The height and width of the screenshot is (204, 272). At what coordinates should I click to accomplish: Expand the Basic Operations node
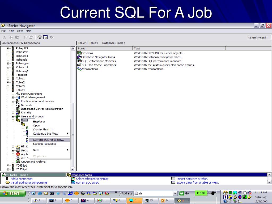(13, 94)
